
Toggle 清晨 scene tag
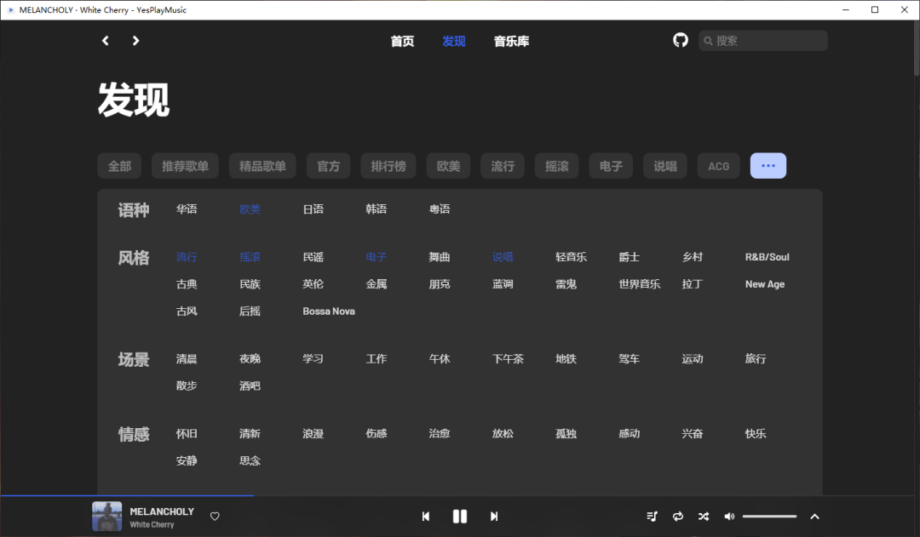click(187, 358)
